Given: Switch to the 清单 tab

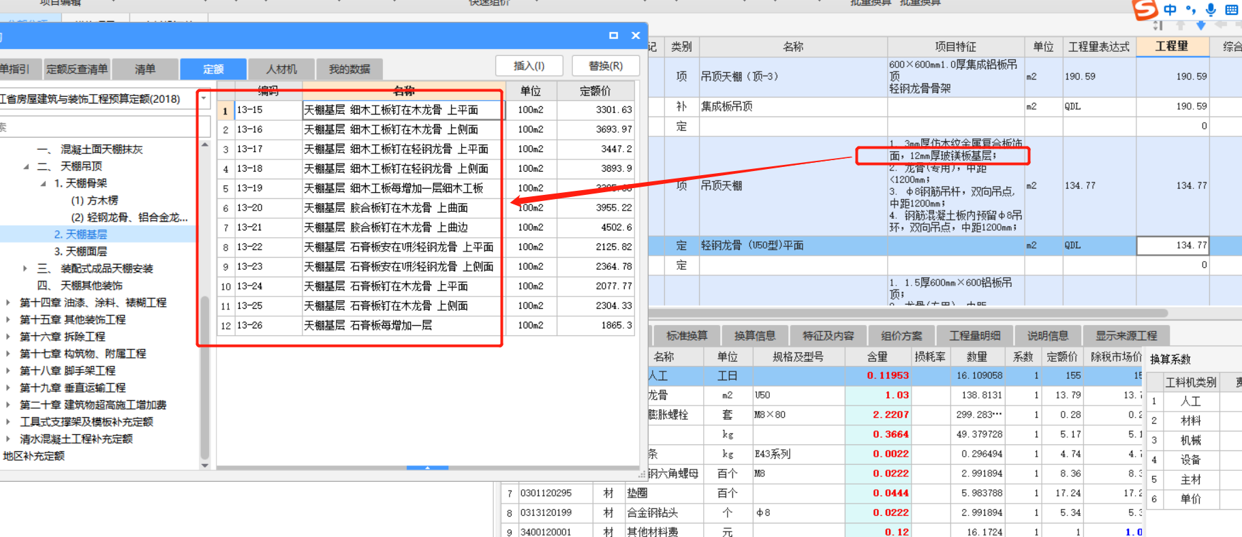Looking at the screenshot, I should (145, 69).
